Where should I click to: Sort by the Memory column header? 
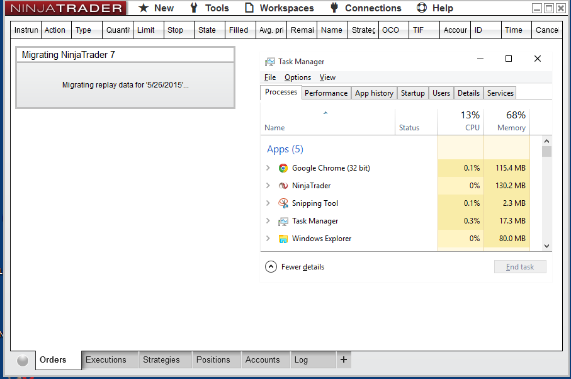[507, 122]
